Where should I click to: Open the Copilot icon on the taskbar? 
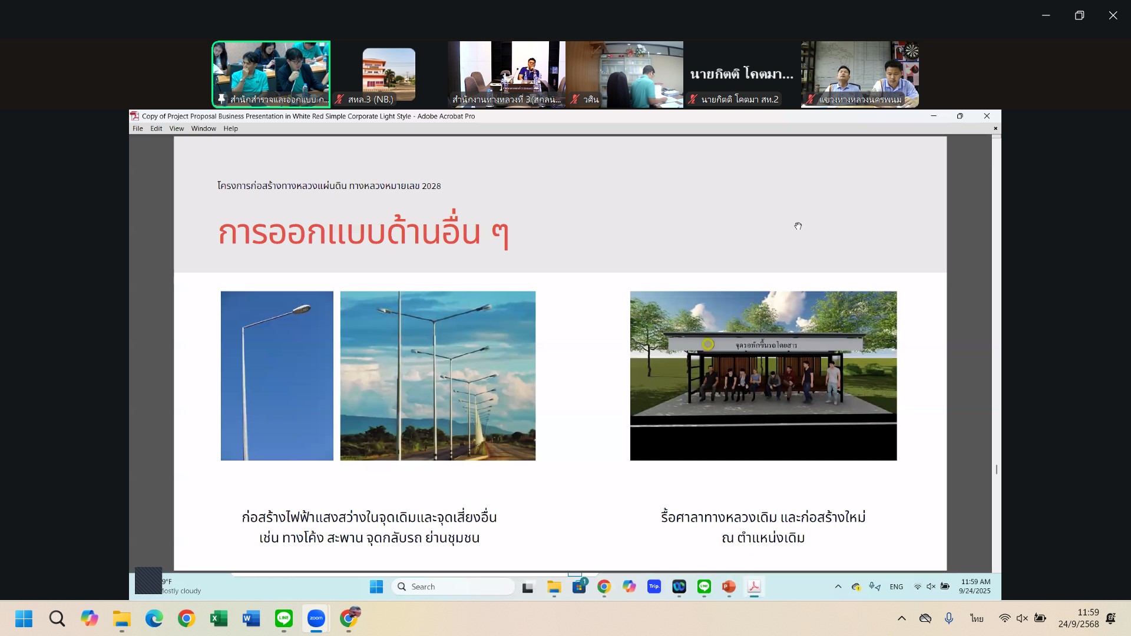click(x=90, y=618)
